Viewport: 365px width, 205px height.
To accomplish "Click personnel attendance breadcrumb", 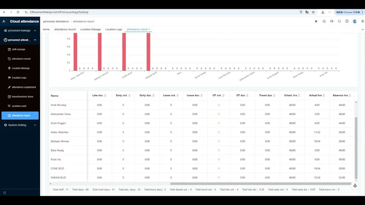I will [x=56, y=21].
